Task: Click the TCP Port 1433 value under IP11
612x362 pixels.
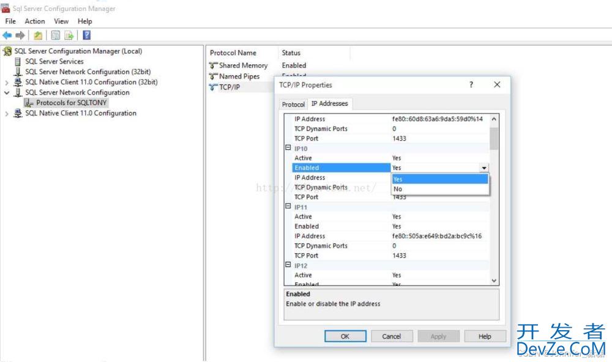Action: (x=399, y=256)
